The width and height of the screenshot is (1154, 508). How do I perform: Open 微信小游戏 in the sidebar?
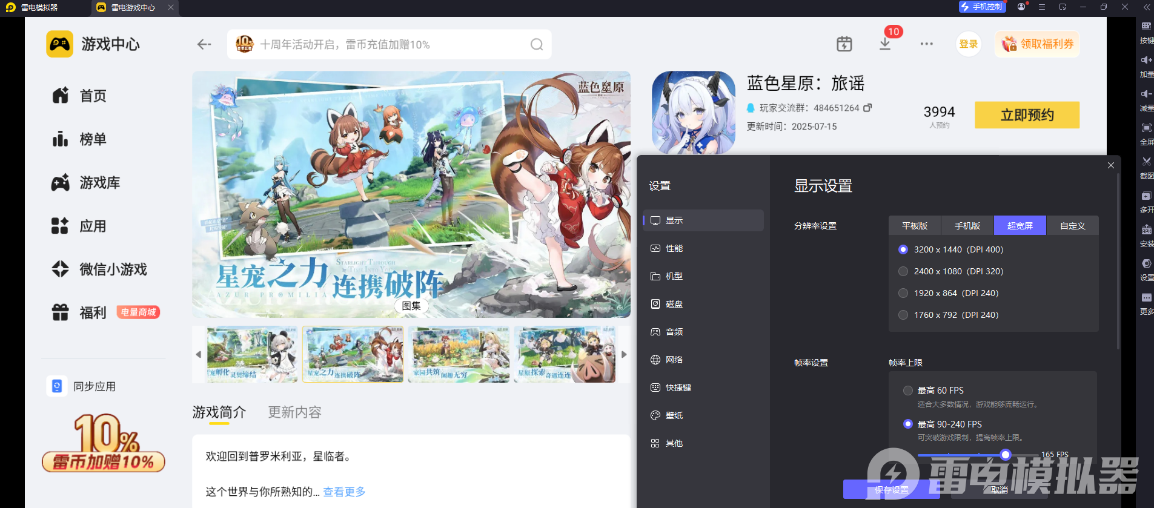coord(99,269)
